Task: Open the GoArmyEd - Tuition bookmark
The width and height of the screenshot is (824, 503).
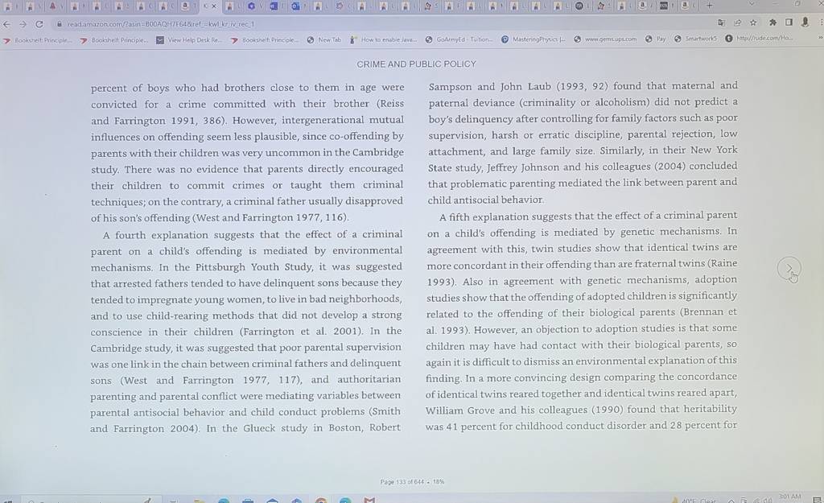Action: pos(459,39)
